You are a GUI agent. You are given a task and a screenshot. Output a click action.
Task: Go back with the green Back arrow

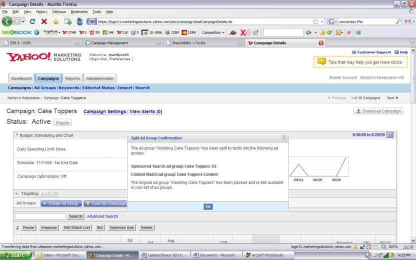click(x=7, y=21)
